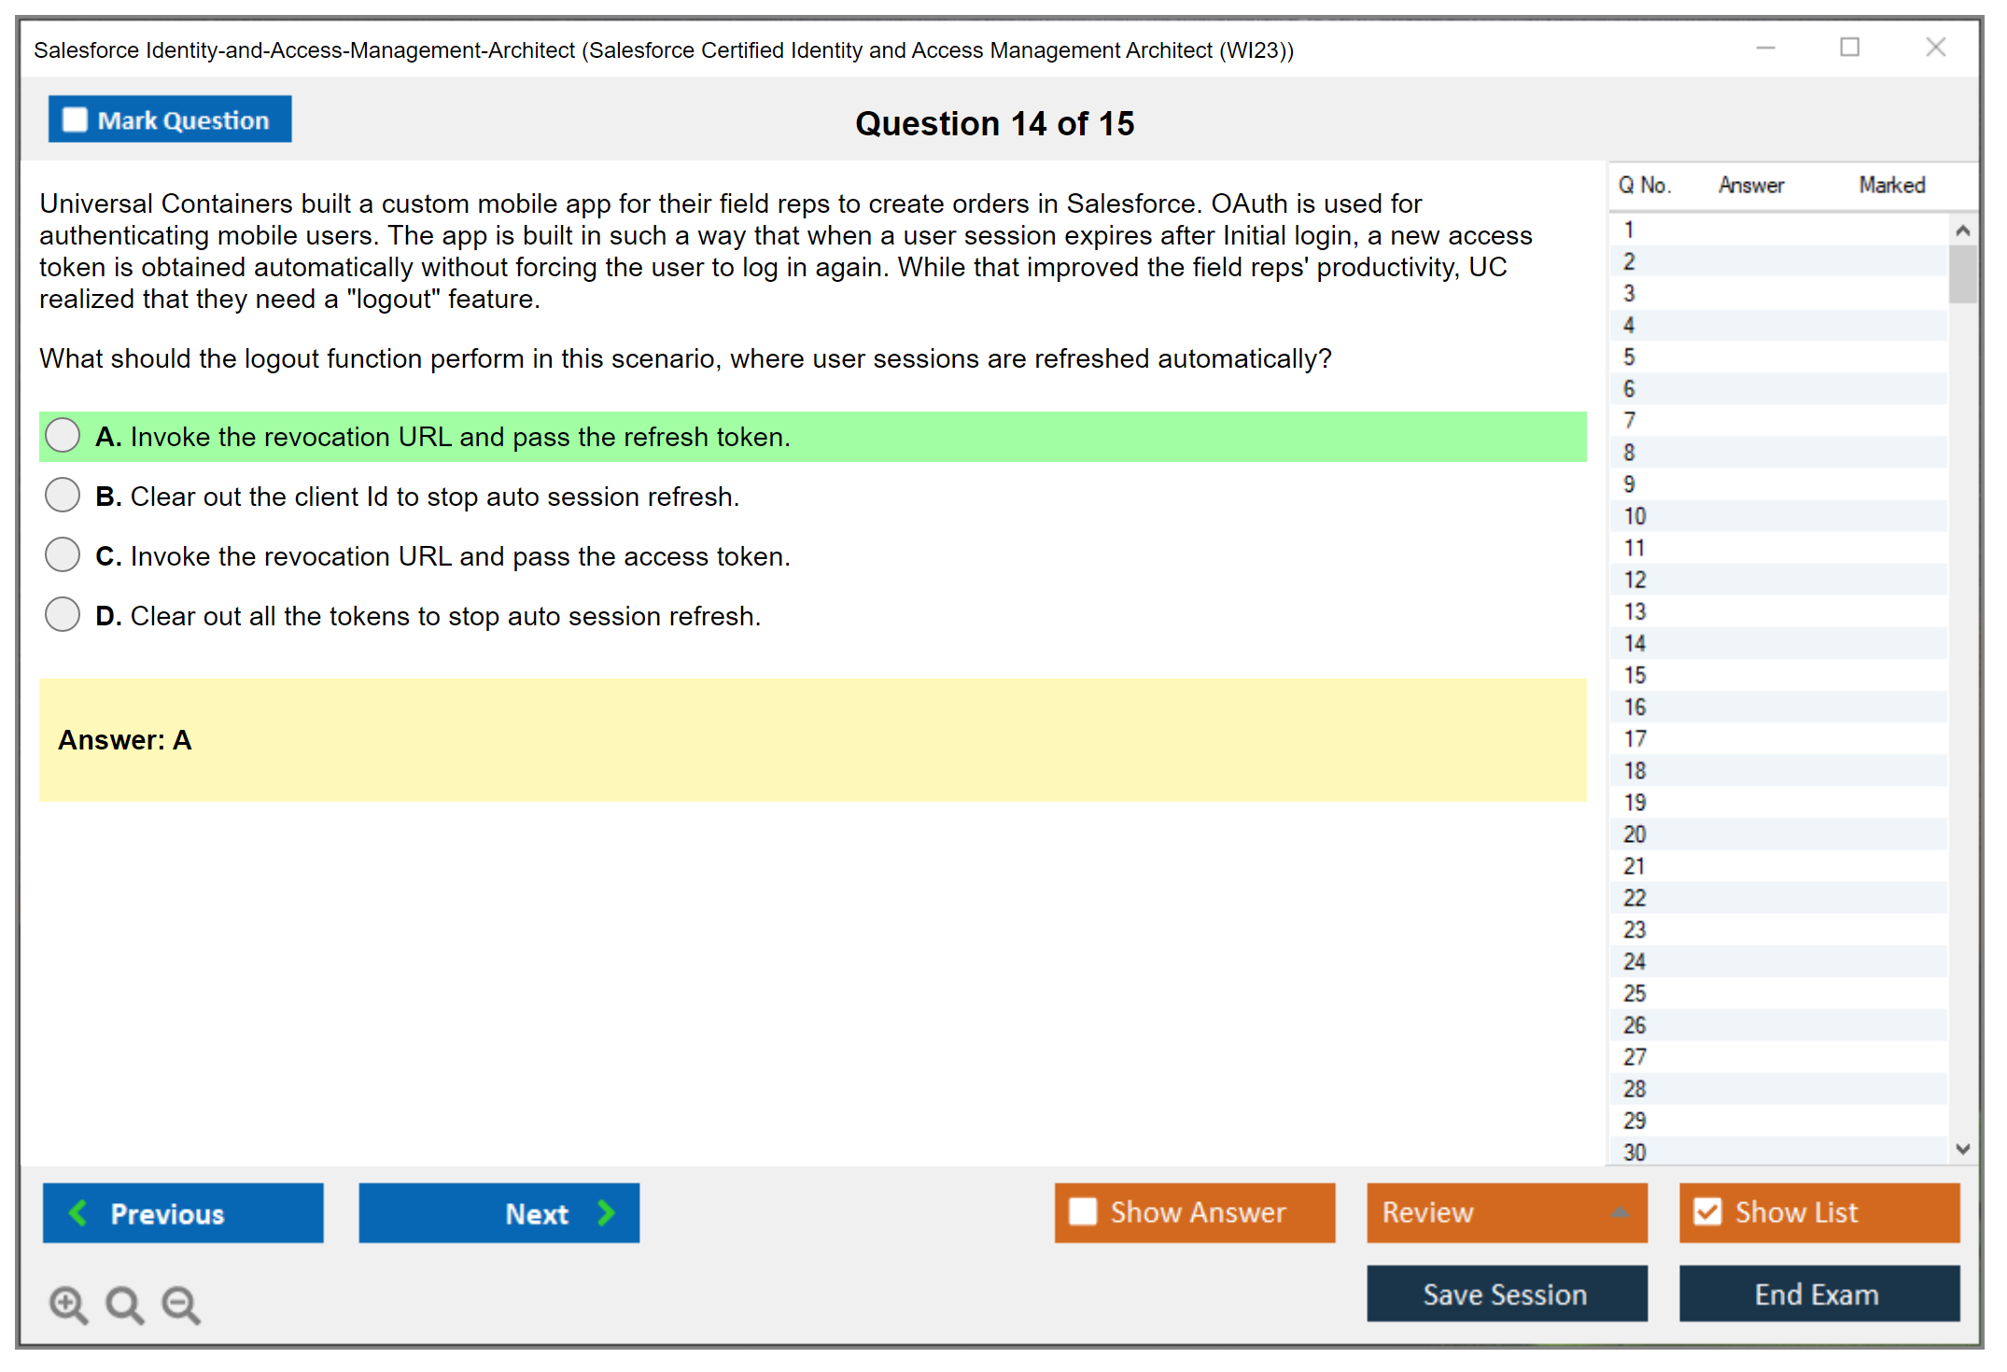Enable the Show Answer checkbox

coord(1083,1211)
